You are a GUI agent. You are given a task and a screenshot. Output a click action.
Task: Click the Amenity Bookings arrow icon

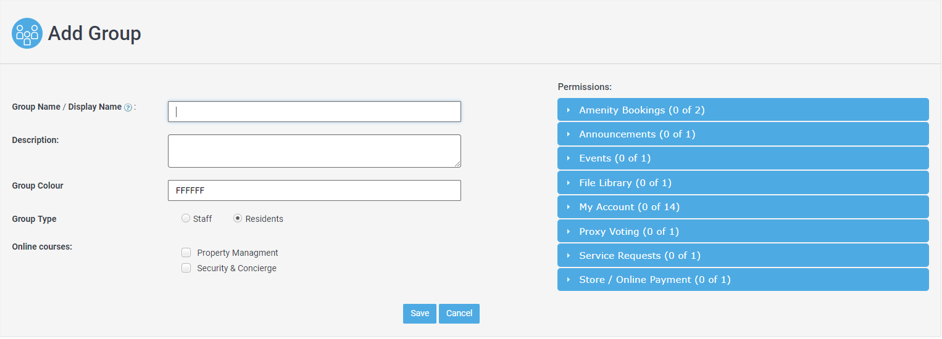tap(569, 110)
